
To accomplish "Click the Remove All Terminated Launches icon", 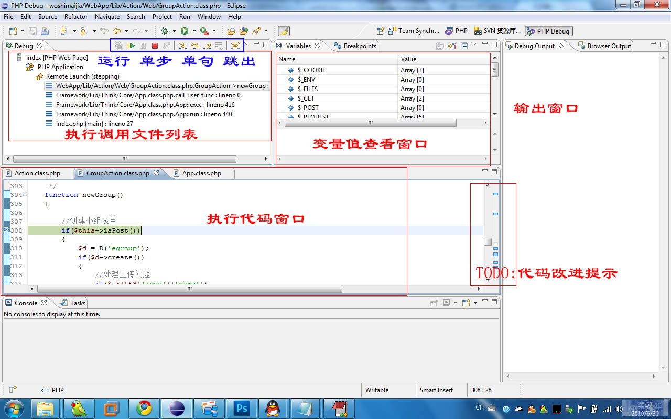I will tap(118, 46).
